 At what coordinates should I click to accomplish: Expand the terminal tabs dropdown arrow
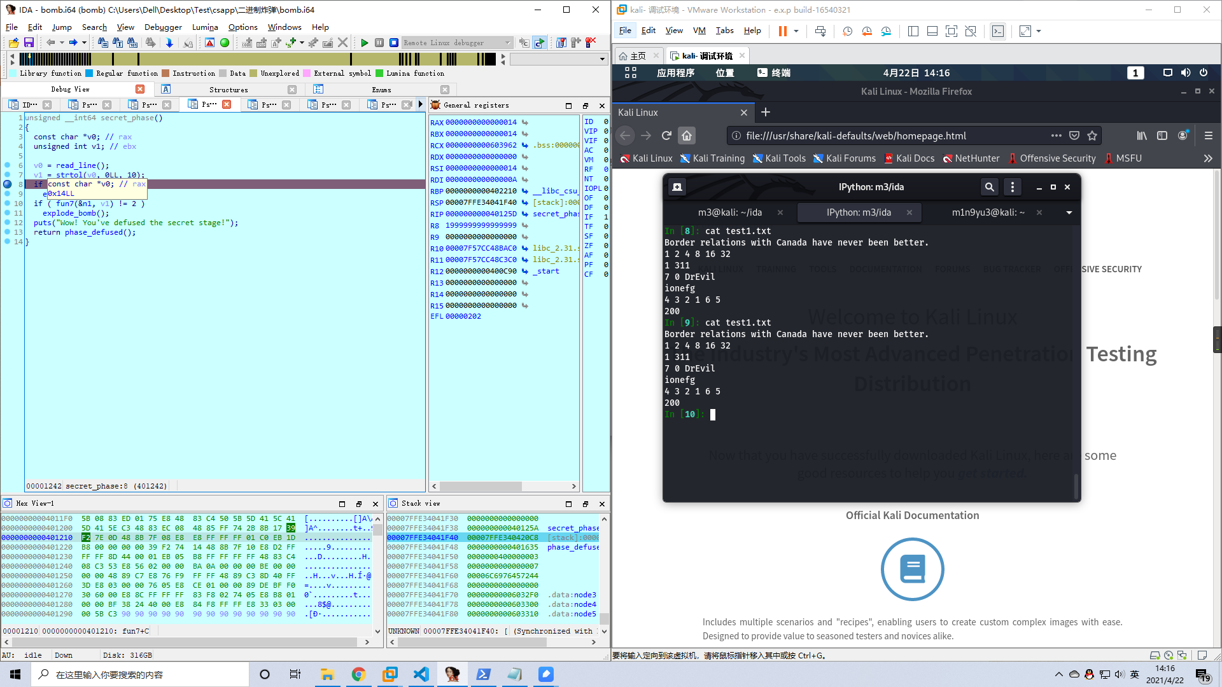[x=1069, y=212]
